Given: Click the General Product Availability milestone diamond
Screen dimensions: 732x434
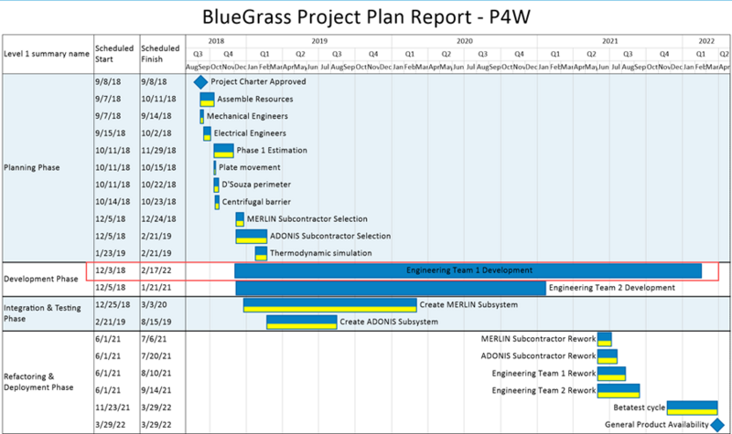Looking at the screenshot, I should click(x=717, y=425).
